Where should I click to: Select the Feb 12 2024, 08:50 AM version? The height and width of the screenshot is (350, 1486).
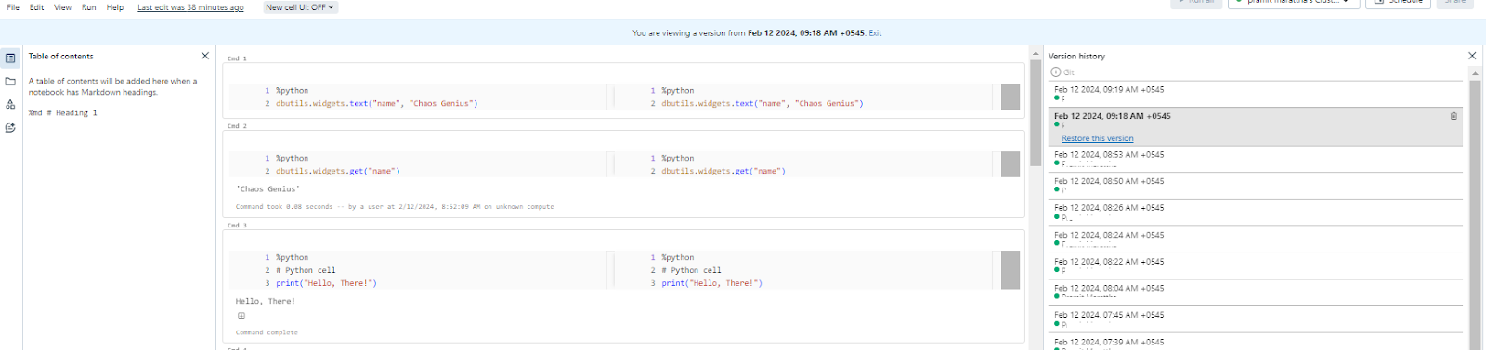(1257, 185)
